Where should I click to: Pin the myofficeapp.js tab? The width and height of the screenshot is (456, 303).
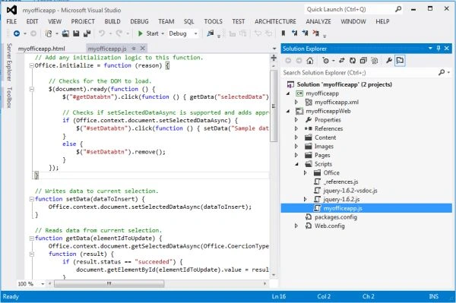coord(134,49)
